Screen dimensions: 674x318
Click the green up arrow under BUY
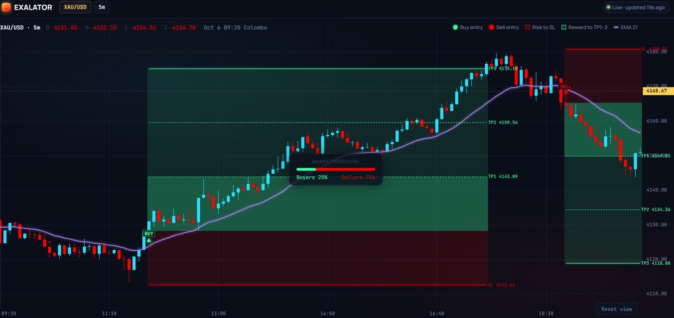149,240
